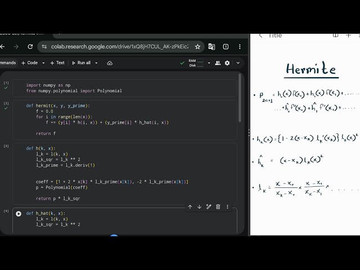Click the panel divider drag handle
The width and height of the screenshot is (360, 270).
pos(249,133)
